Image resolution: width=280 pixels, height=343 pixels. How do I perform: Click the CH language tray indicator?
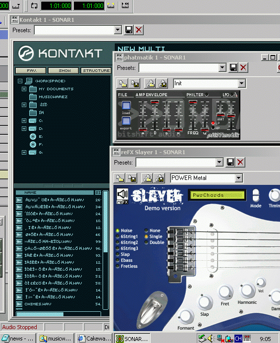pos(238,339)
